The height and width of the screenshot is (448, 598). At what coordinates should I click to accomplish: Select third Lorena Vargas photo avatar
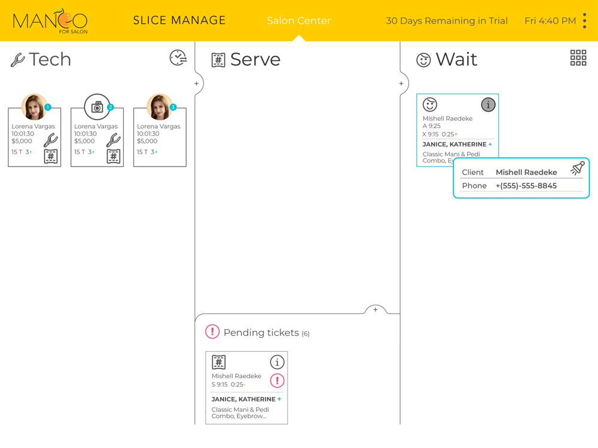pyautogui.click(x=160, y=107)
